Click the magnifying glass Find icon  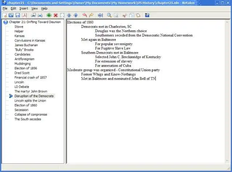(x=109, y=15)
